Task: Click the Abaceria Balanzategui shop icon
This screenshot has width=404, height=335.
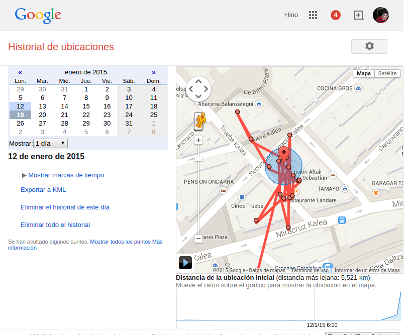Action: point(259,104)
